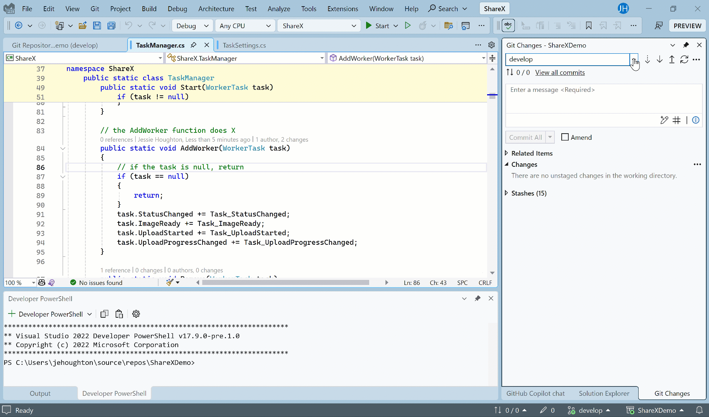Toggle pin on TaskManager.cs tab

[x=194, y=45]
